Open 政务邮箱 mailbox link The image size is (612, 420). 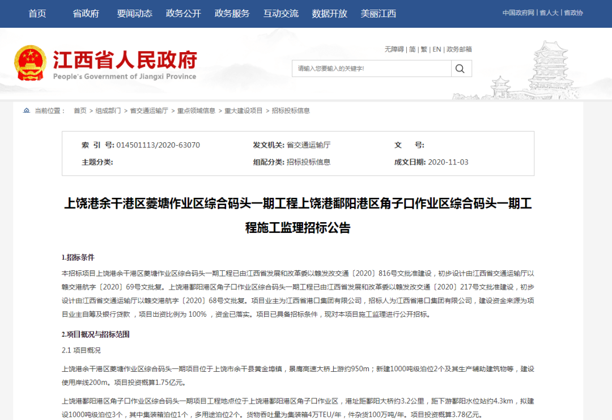[459, 49]
